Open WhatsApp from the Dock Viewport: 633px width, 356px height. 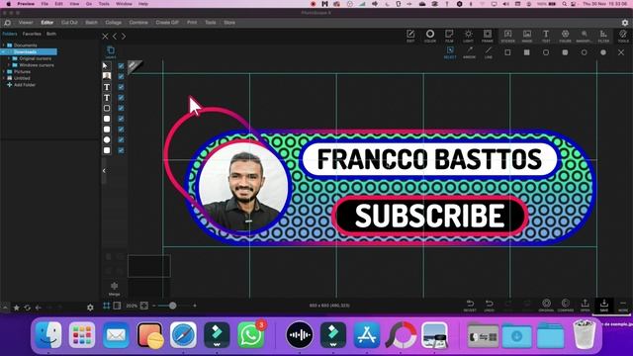[x=250, y=335]
